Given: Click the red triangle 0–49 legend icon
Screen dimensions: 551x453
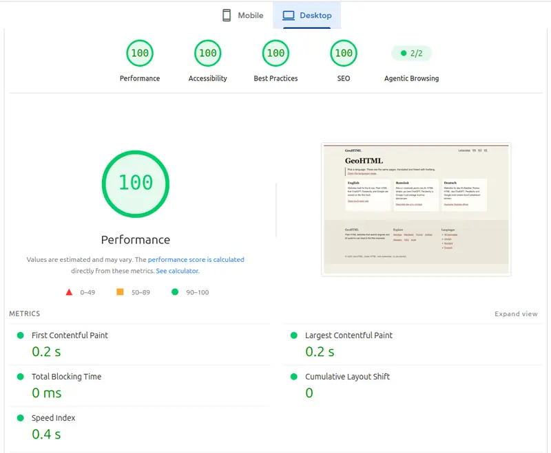Looking at the screenshot, I should click(x=70, y=292).
